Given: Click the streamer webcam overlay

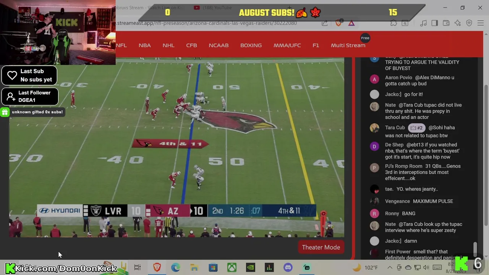Looking at the screenshot, I should pyautogui.click(x=58, y=32).
